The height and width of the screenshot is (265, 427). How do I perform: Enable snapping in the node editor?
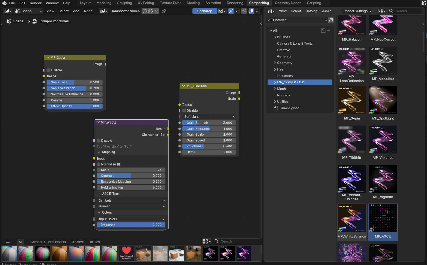[x=244, y=11]
